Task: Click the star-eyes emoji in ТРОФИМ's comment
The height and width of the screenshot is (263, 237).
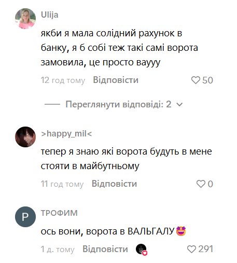Action: coord(181,231)
